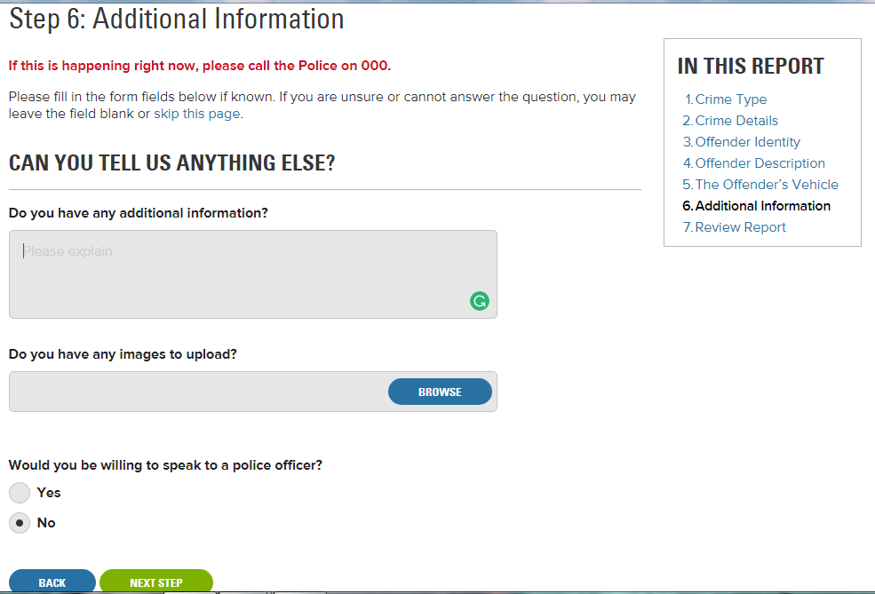This screenshot has height=594, width=875.
Task: Click the Browse button to upload images
Action: coord(440,392)
